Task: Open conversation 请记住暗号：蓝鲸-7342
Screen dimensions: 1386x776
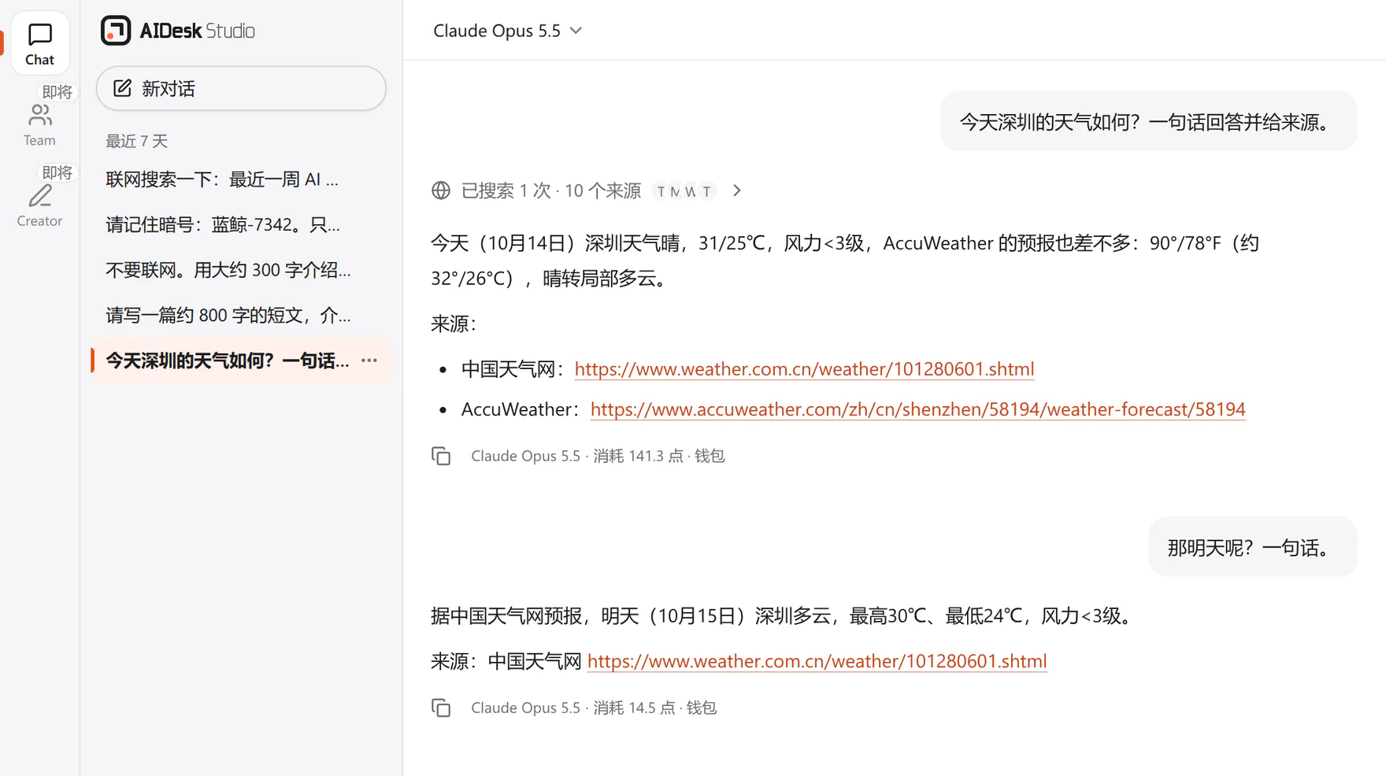Action: pos(241,225)
